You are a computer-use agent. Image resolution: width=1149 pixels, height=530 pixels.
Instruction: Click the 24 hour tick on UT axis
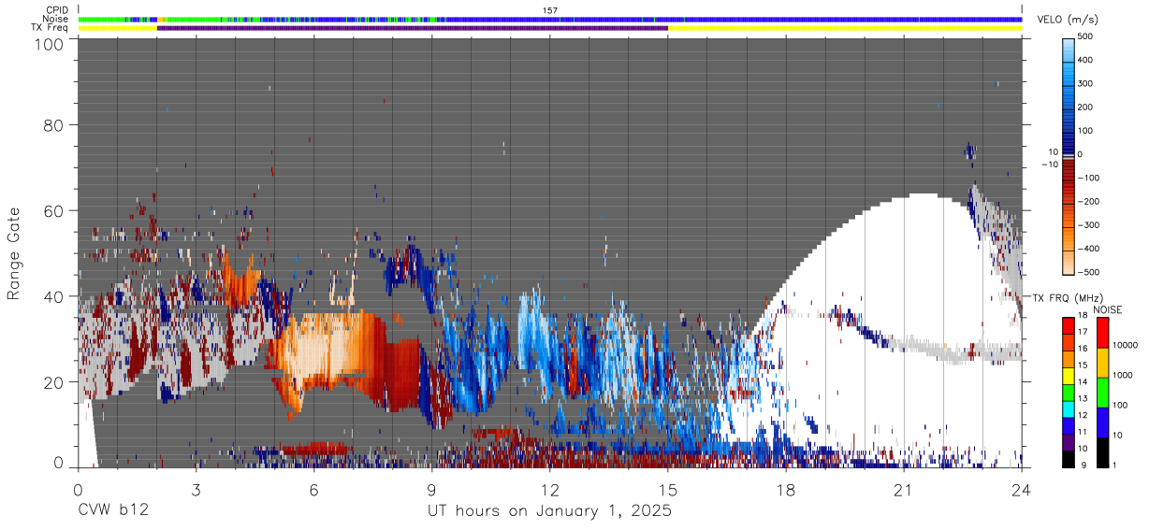pos(1022,490)
